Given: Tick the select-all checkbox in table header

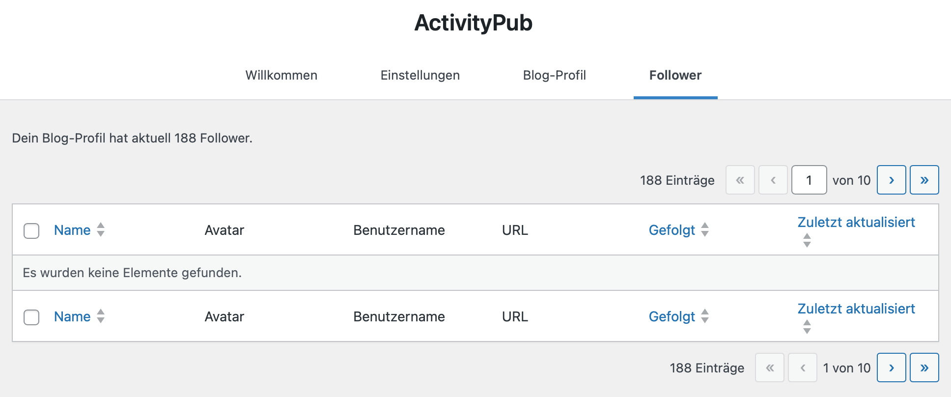Looking at the screenshot, I should coord(31,230).
